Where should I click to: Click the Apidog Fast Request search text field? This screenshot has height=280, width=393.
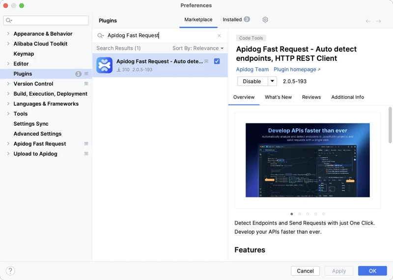161,35
